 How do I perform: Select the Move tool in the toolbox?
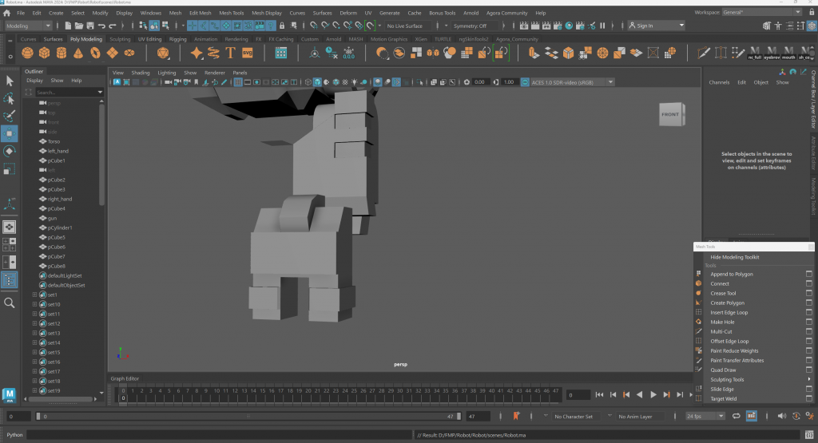pyautogui.click(x=10, y=133)
